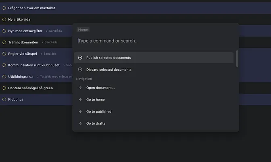Click the checkmark icon beside Publish selected documents
Image resolution: width=271 pixels, height=162 pixels.
80,57
